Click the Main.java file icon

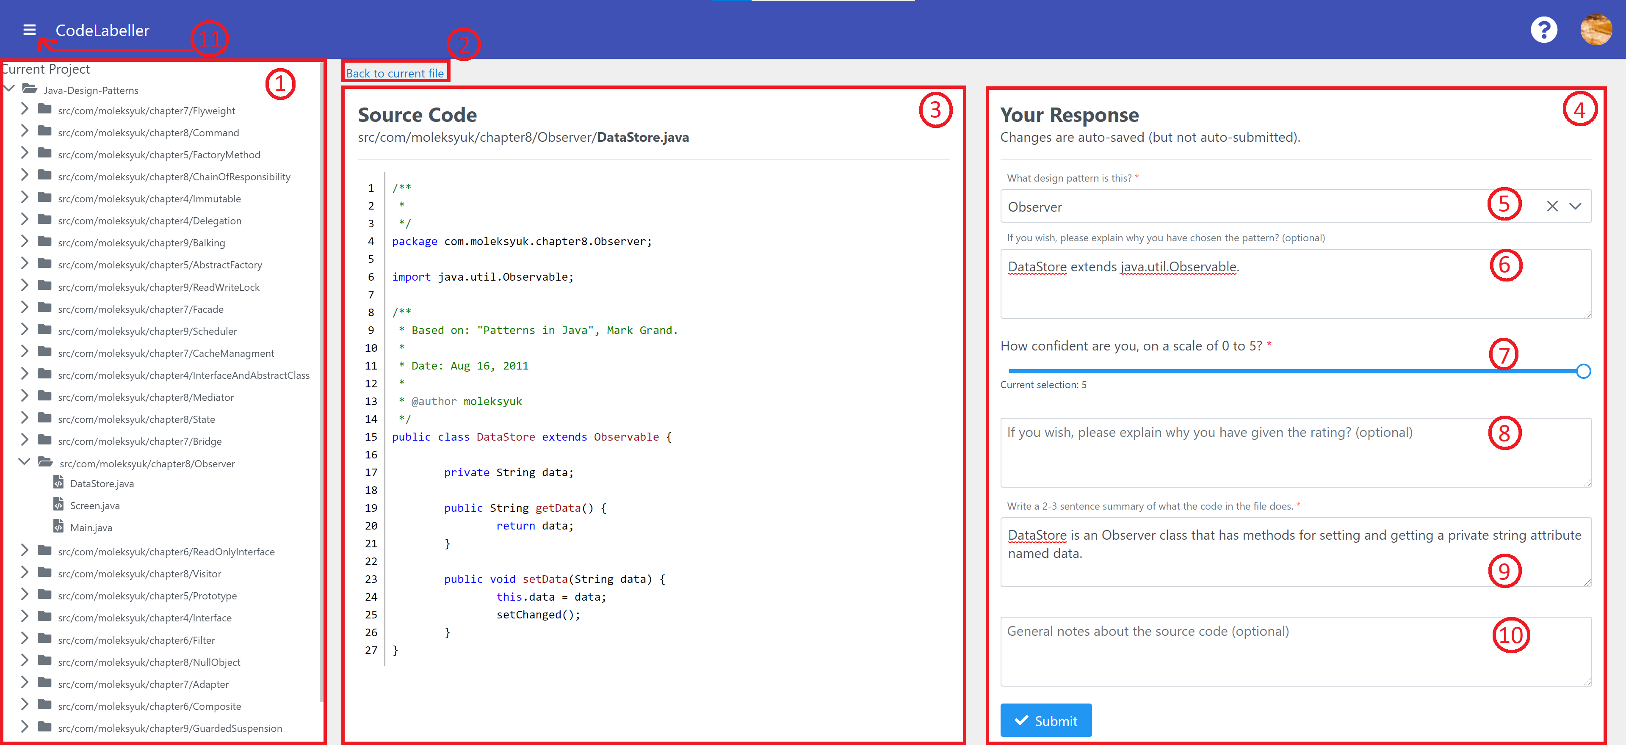[x=59, y=527]
